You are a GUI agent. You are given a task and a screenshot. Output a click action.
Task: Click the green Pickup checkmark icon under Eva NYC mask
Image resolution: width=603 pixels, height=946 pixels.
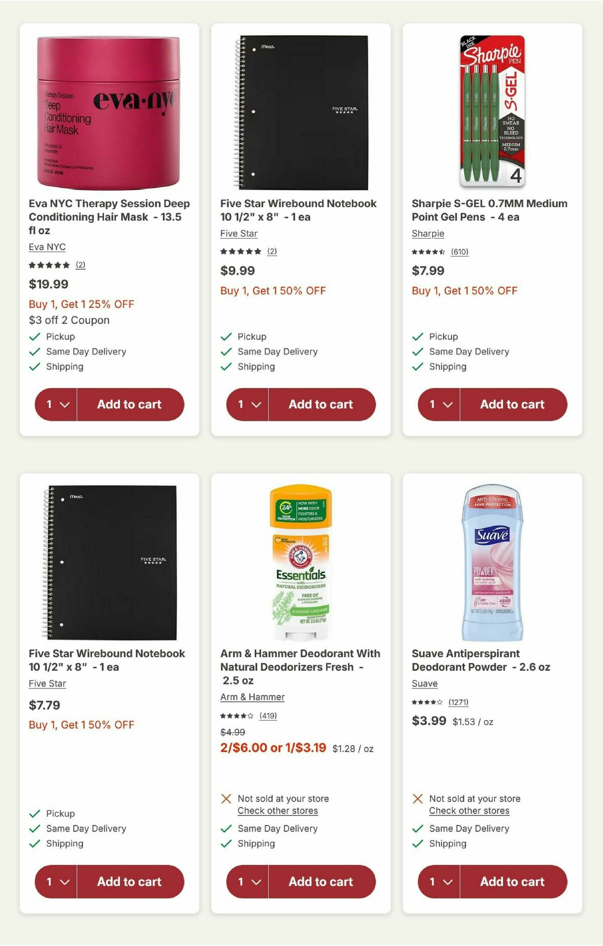click(x=34, y=336)
